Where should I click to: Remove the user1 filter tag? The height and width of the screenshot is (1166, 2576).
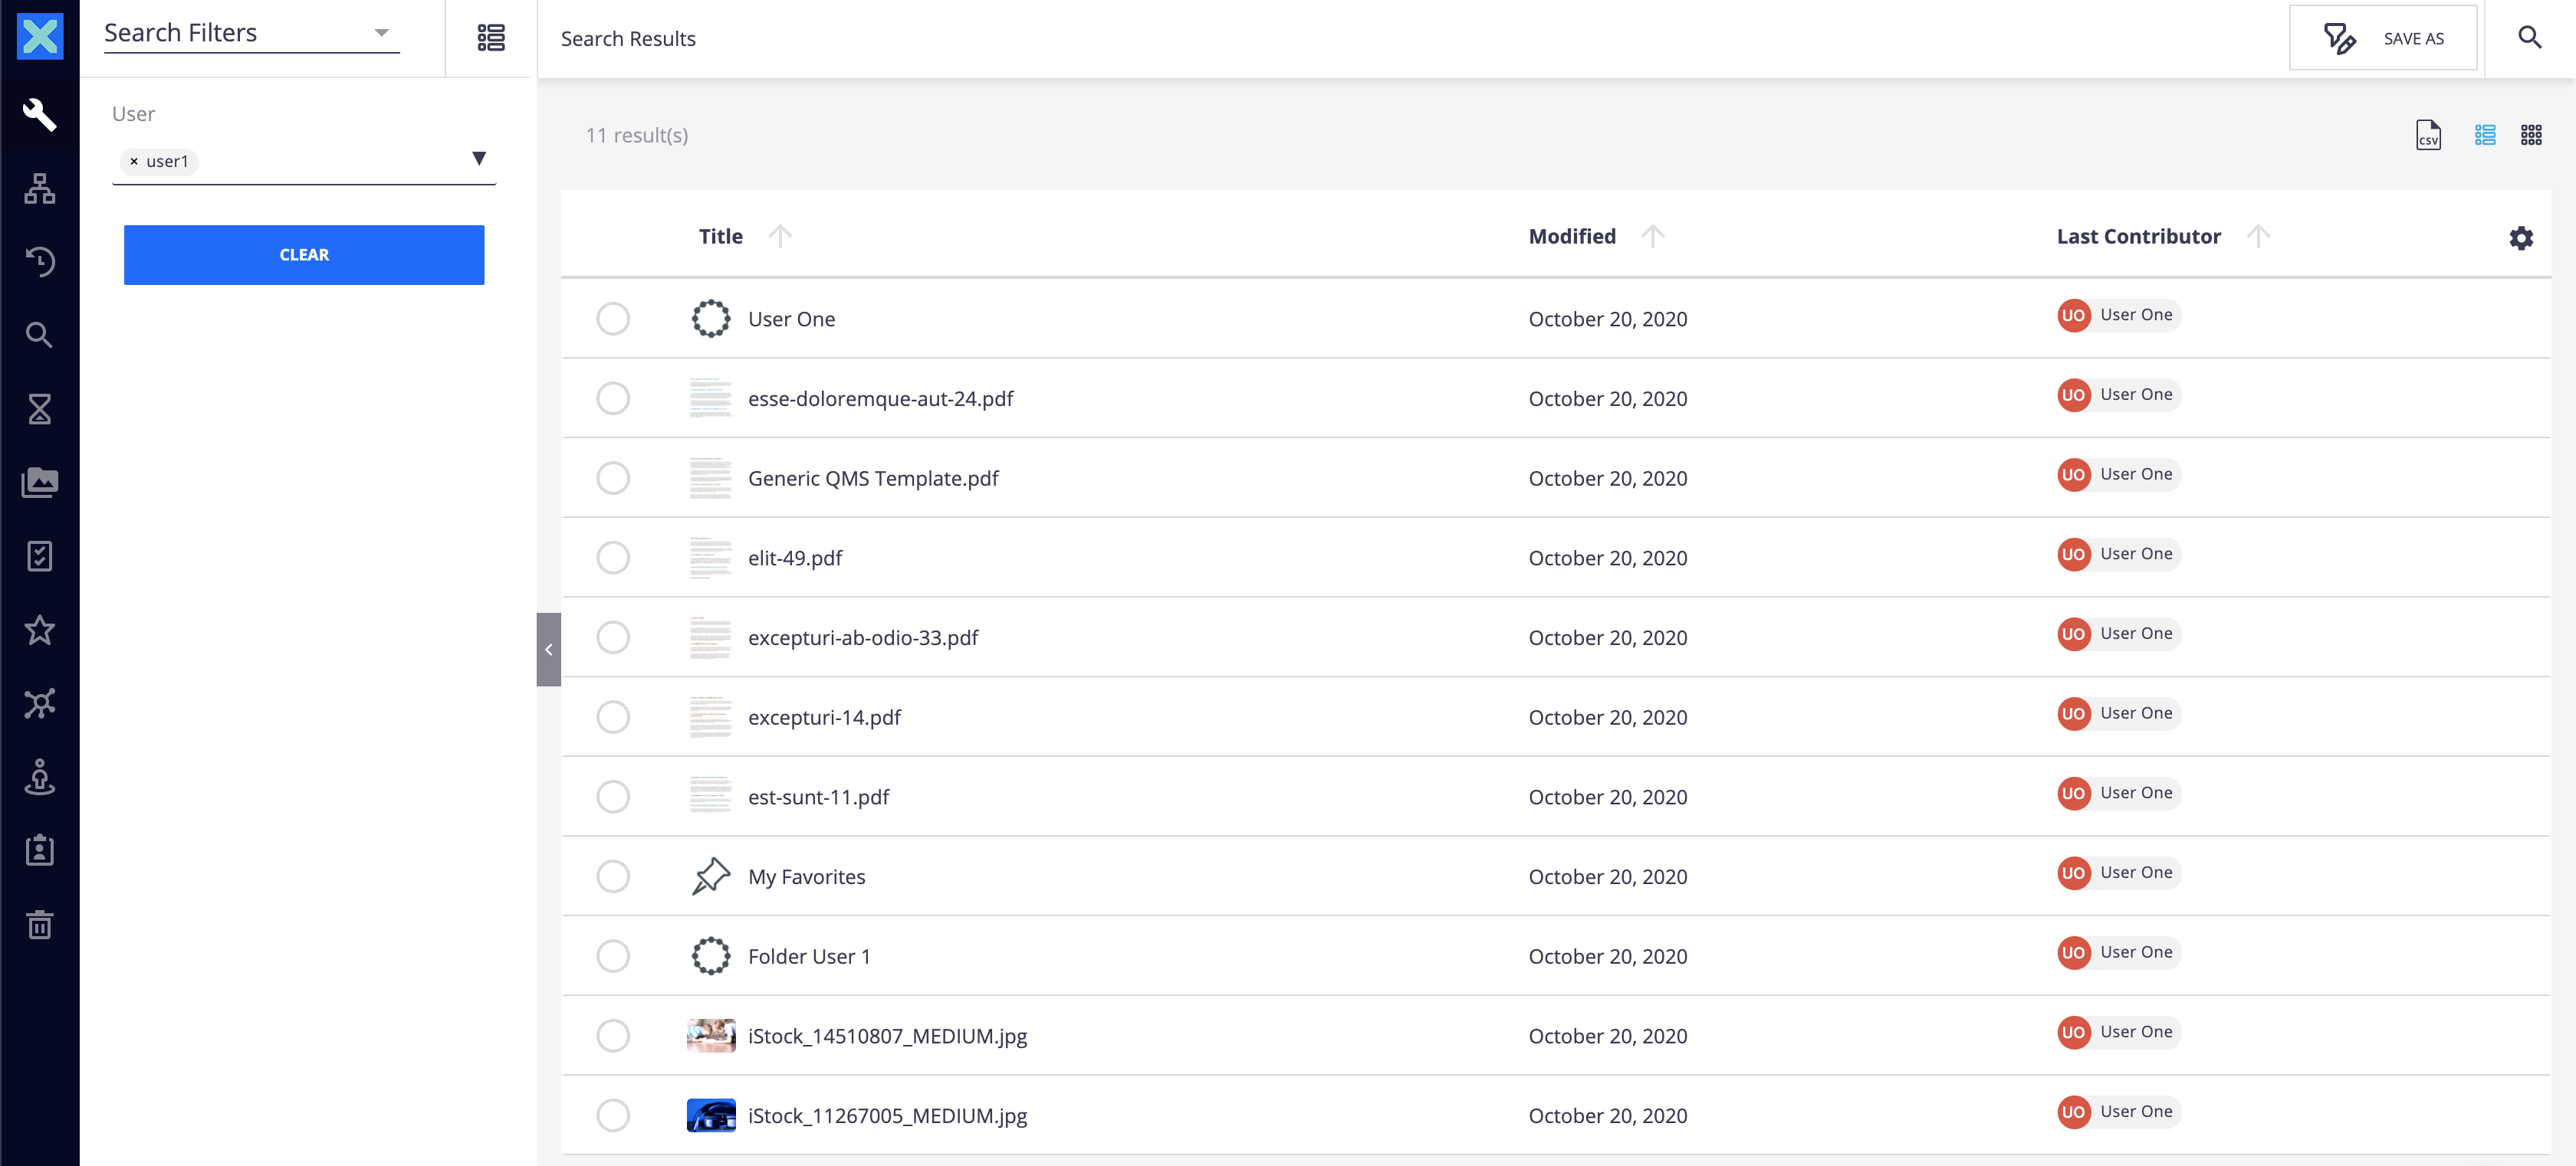pos(134,162)
